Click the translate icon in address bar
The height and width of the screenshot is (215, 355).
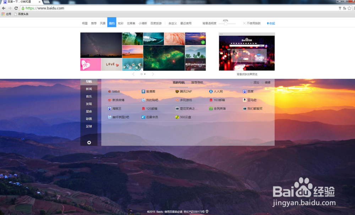click(344, 8)
